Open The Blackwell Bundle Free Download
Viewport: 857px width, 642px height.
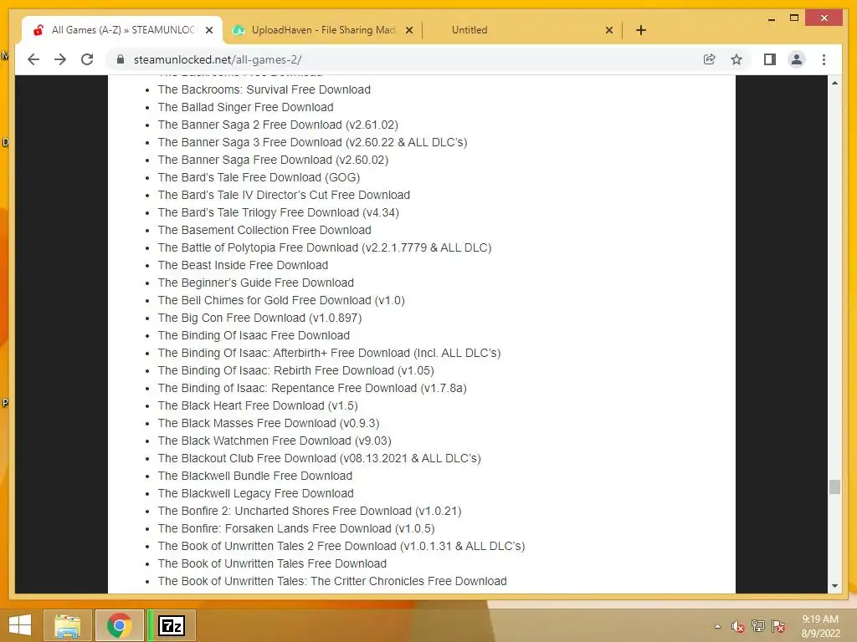coord(255,476)
